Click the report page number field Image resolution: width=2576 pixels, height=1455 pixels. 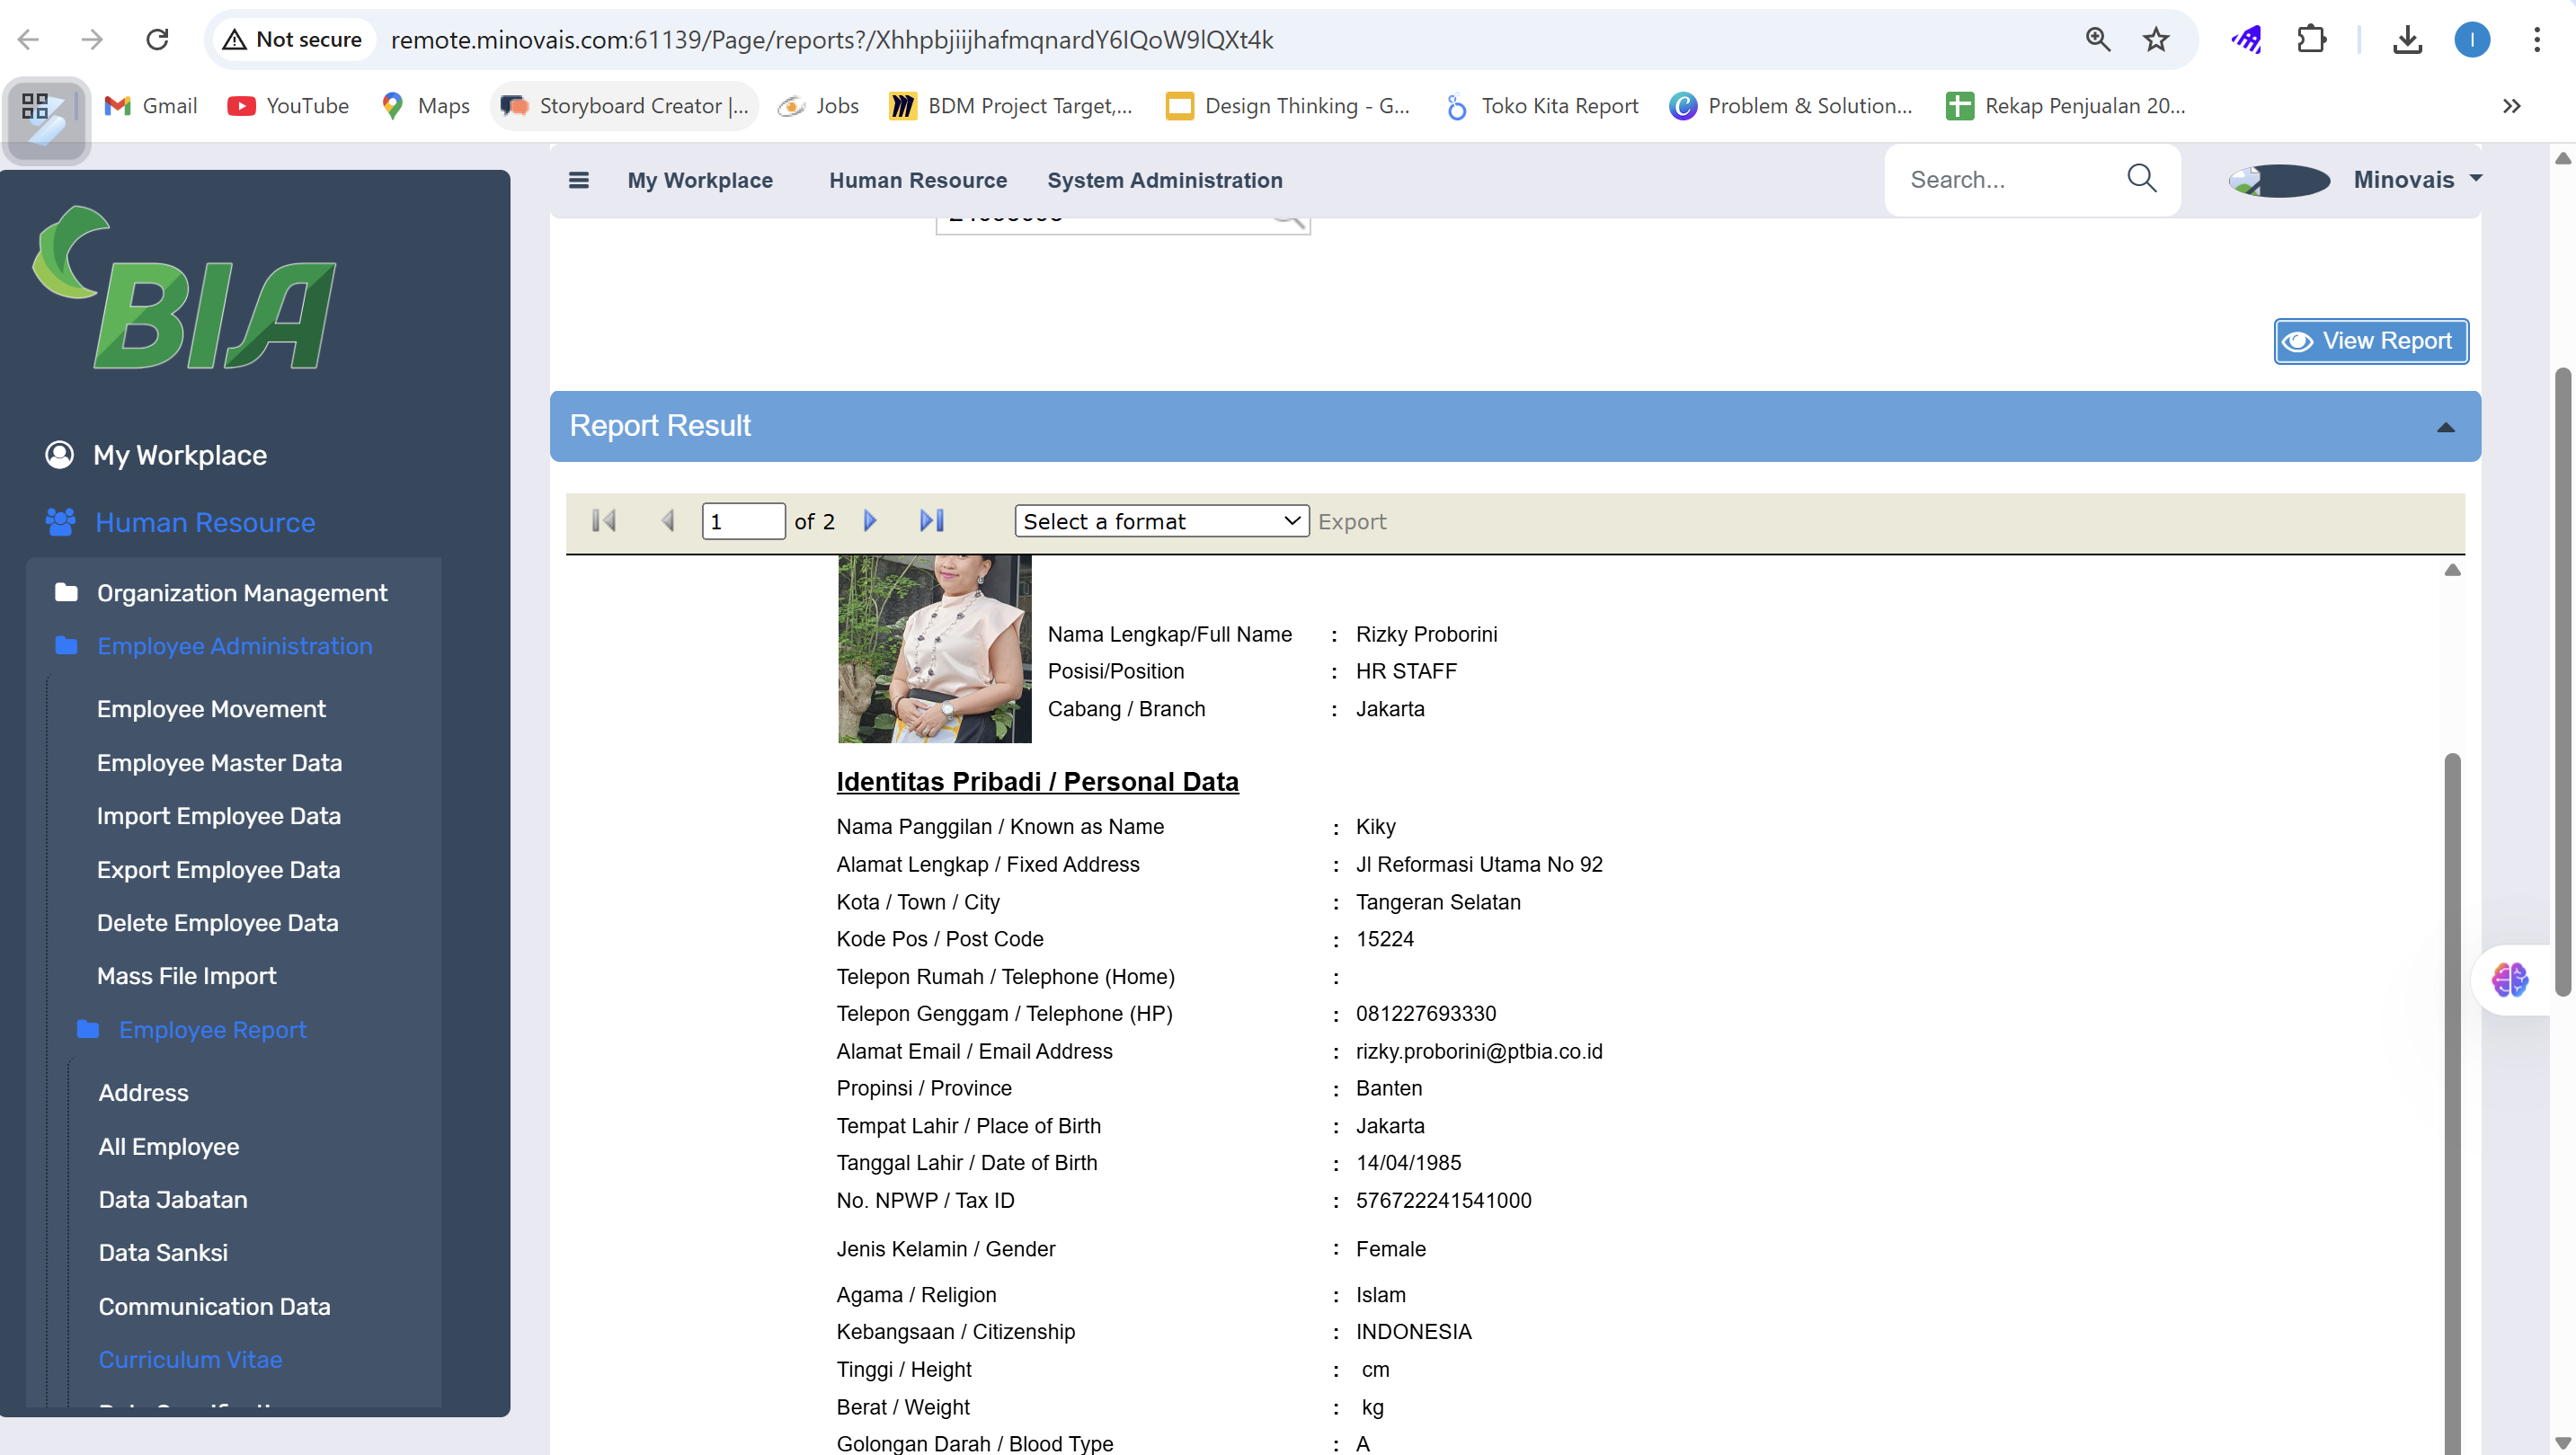pyautogui.click(x=743, y=521)
